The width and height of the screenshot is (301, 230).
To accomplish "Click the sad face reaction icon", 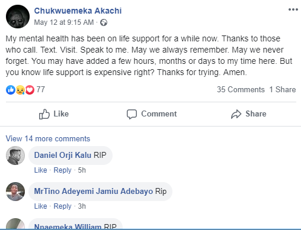I will click(x=20, y=90).
